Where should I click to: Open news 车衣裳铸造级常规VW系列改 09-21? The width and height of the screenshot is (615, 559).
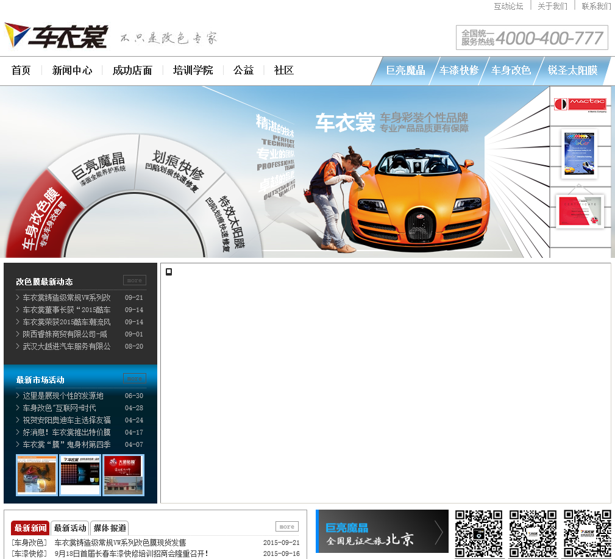click(66, 297)
